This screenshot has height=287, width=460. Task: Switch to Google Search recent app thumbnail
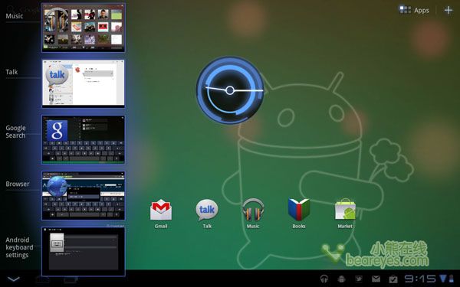coord(84,139)
